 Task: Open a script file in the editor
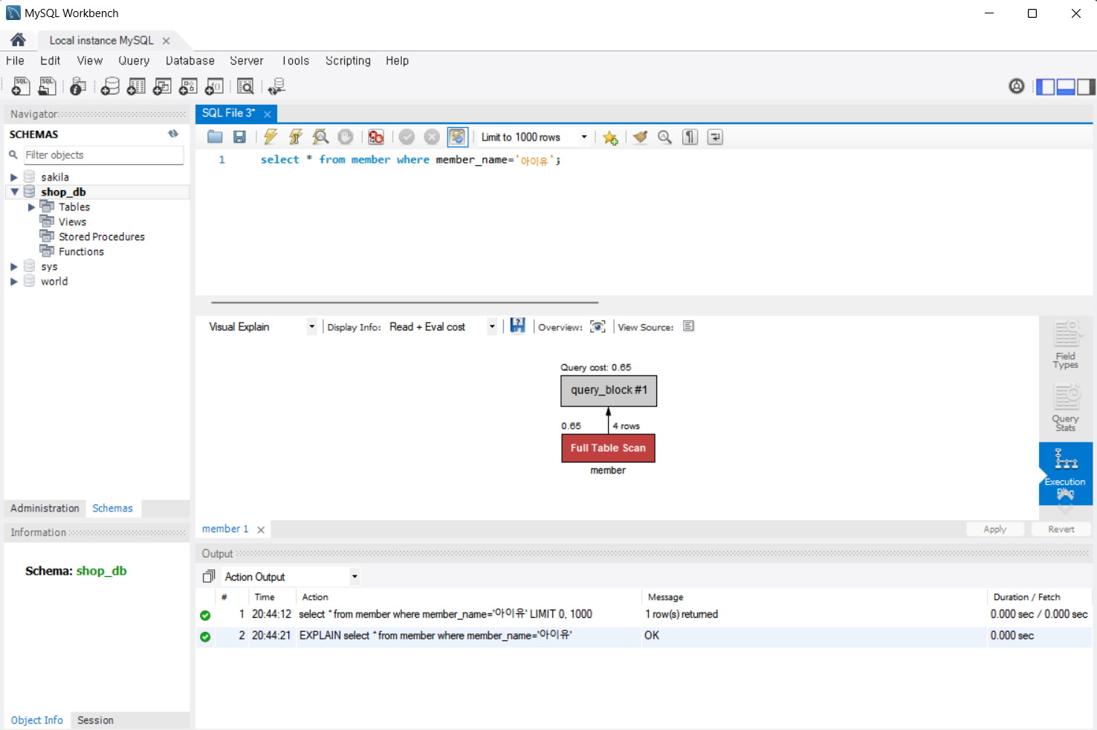(x=215, y=137)
